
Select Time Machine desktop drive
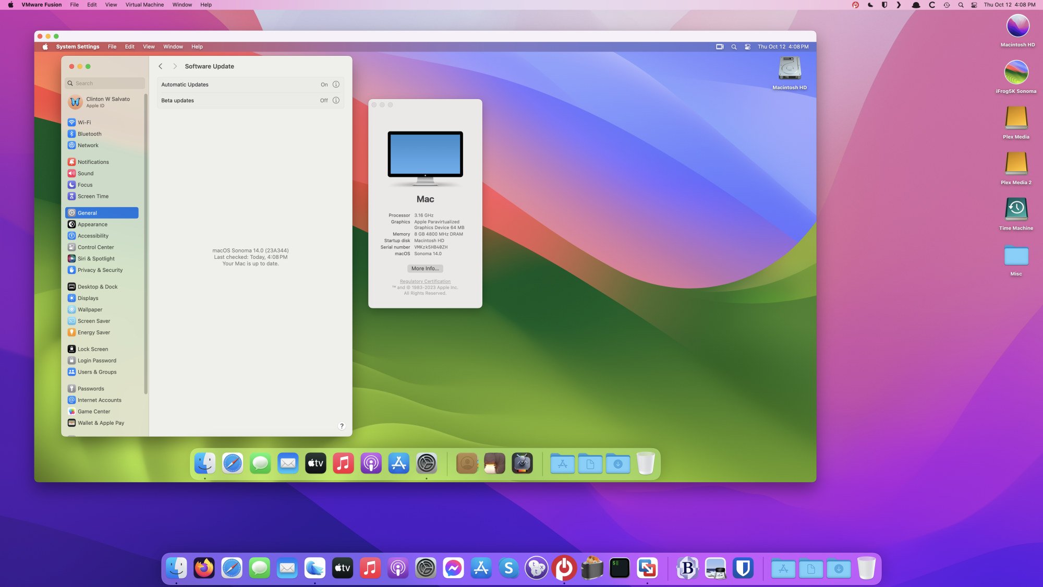1016,214
